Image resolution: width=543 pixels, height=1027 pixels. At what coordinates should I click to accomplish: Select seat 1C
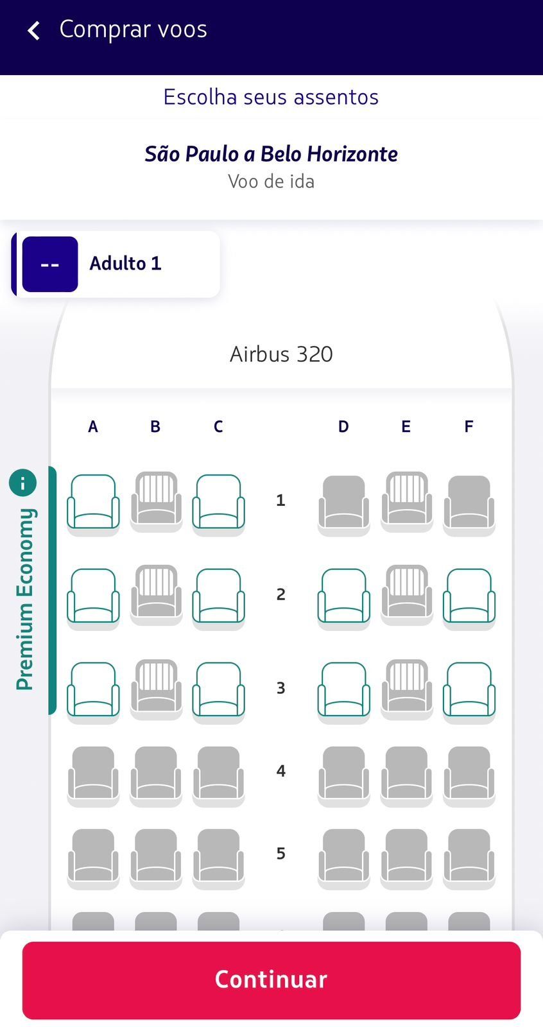pyautogui.click(x=218, y=503)
